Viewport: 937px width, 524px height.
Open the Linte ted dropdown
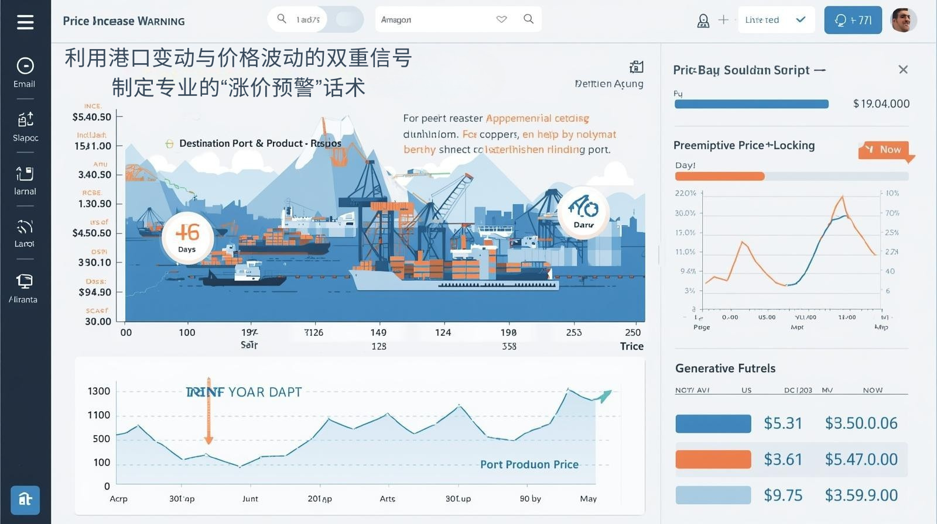776,20
